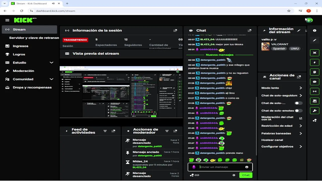Toggle the stream preview widget sidebar icon
322x181 pixels.
[314, 53]
